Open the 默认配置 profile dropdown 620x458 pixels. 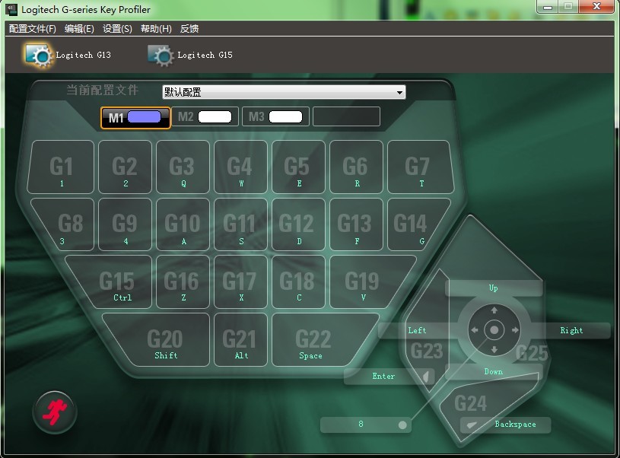284,92
